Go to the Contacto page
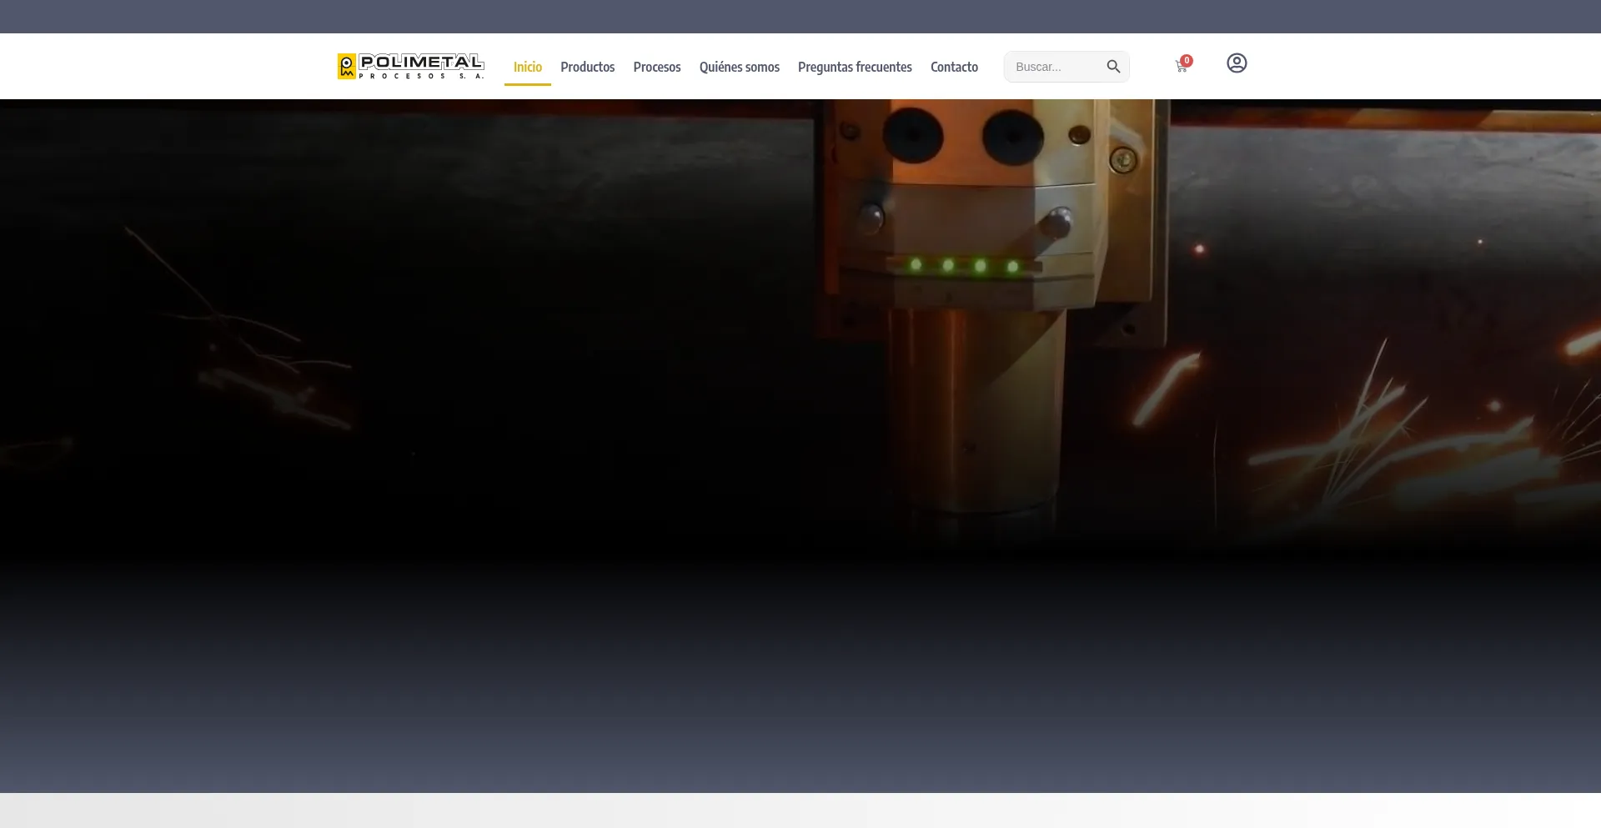Viewport: 1601px width, 828px height. coord(954,67)
